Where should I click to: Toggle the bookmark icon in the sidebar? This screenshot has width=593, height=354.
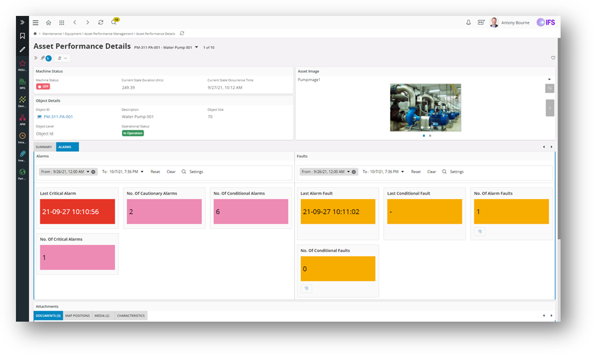click(22, 36)
